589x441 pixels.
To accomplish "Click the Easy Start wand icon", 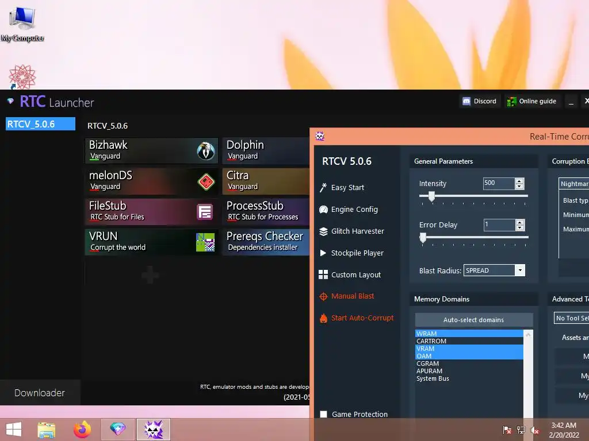I will point(323,188).
